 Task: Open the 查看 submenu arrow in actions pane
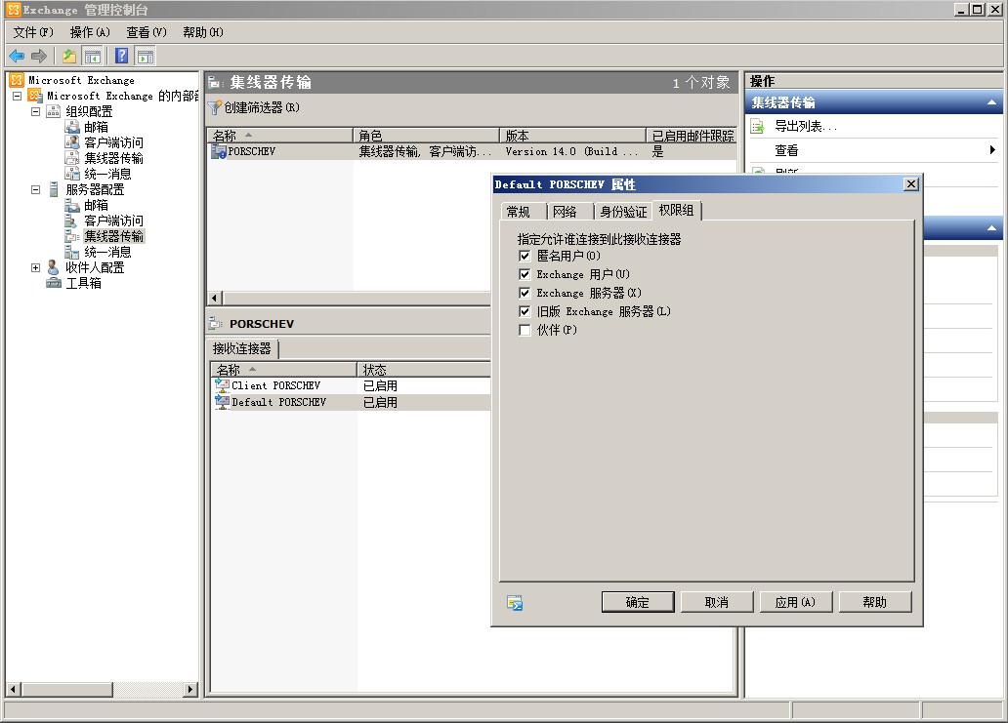click(992, 150)
